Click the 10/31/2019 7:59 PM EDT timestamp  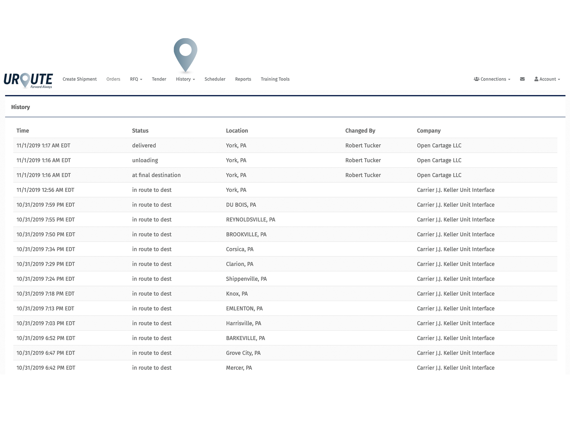[x=46, y=205]
